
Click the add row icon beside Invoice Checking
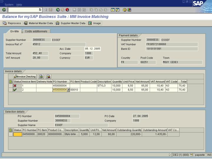(x=41, y=77)
